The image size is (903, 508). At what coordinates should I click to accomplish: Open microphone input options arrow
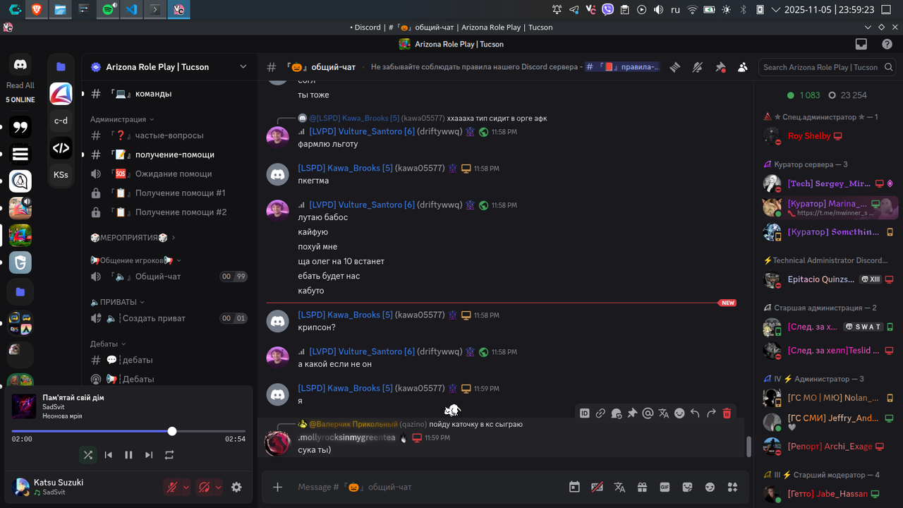[186, 487]
